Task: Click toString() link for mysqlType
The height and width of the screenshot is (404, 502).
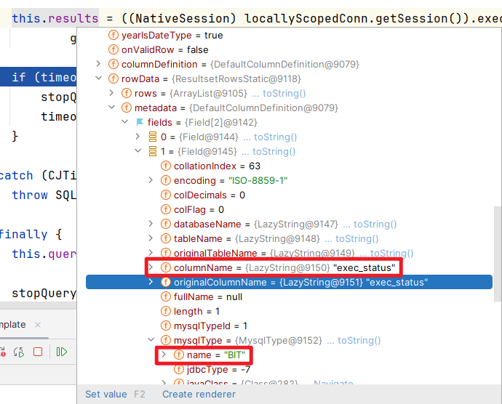Action: (x=359, y=340)
